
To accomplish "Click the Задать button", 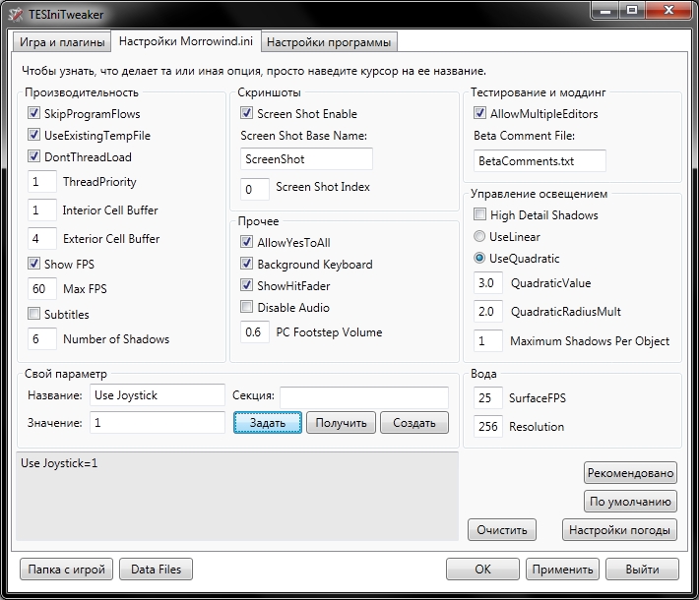I will [268, 423].
